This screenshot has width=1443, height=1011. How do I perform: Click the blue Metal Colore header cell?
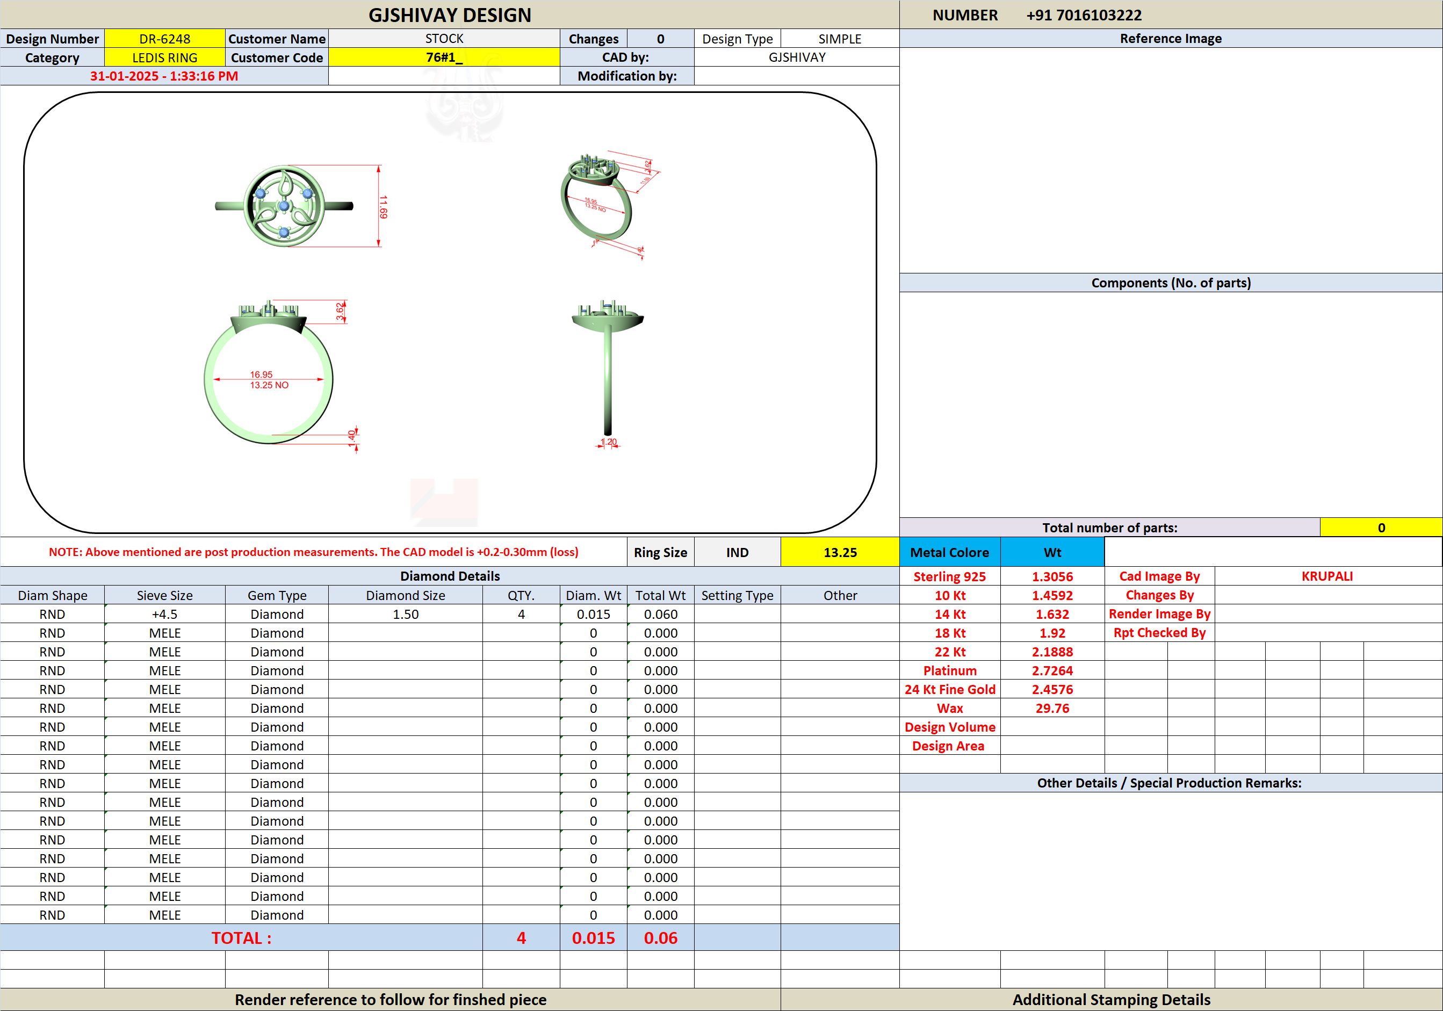point(950,552)
